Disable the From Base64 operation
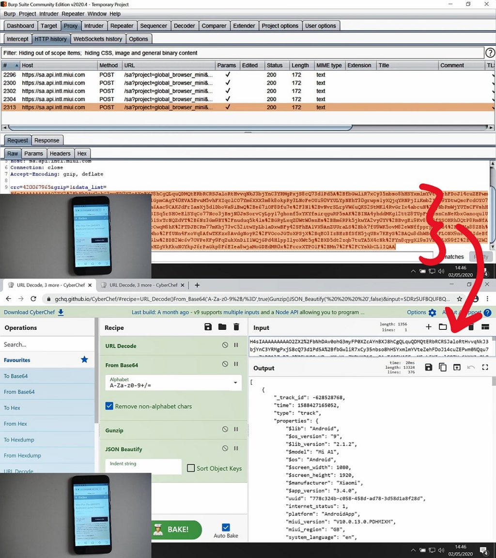This screenshot has height=558, width=496. click(225, 364)
